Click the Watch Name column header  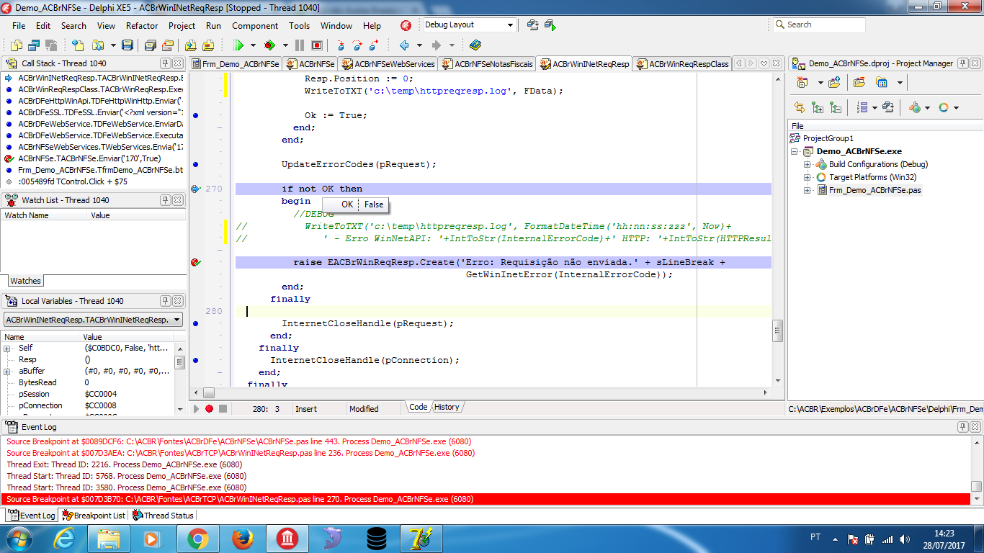(45, 215)
